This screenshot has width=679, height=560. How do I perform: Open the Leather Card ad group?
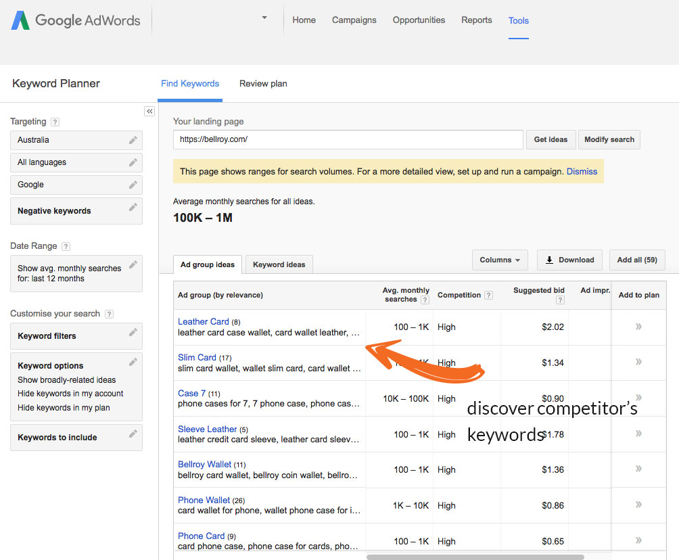tap(204, 322)
